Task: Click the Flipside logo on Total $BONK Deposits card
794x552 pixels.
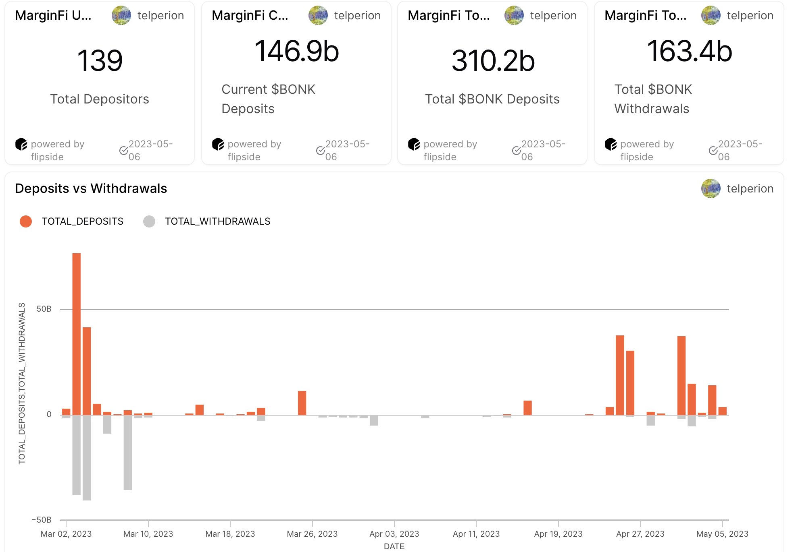Action: point(414,144)
